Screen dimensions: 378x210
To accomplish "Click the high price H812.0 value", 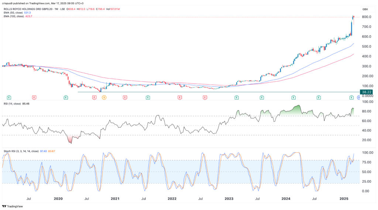I will pyautogui.click(x=82, y=9).
